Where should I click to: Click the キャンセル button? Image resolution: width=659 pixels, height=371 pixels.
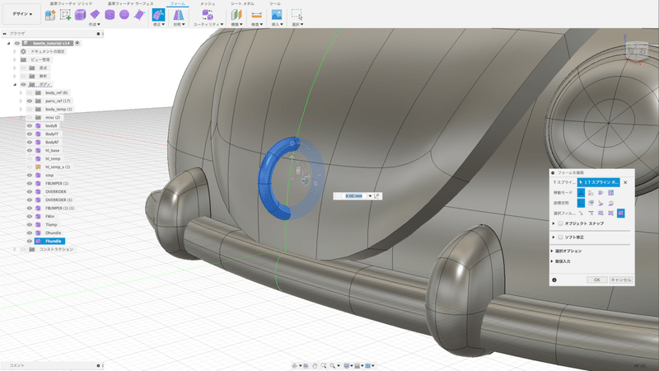(x=621, y=279)
